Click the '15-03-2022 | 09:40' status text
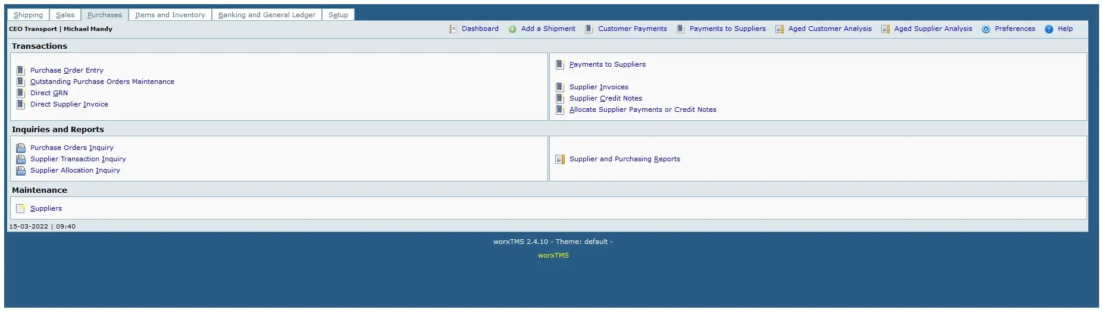The image size is (1105, 313). [x=42, y=226]
